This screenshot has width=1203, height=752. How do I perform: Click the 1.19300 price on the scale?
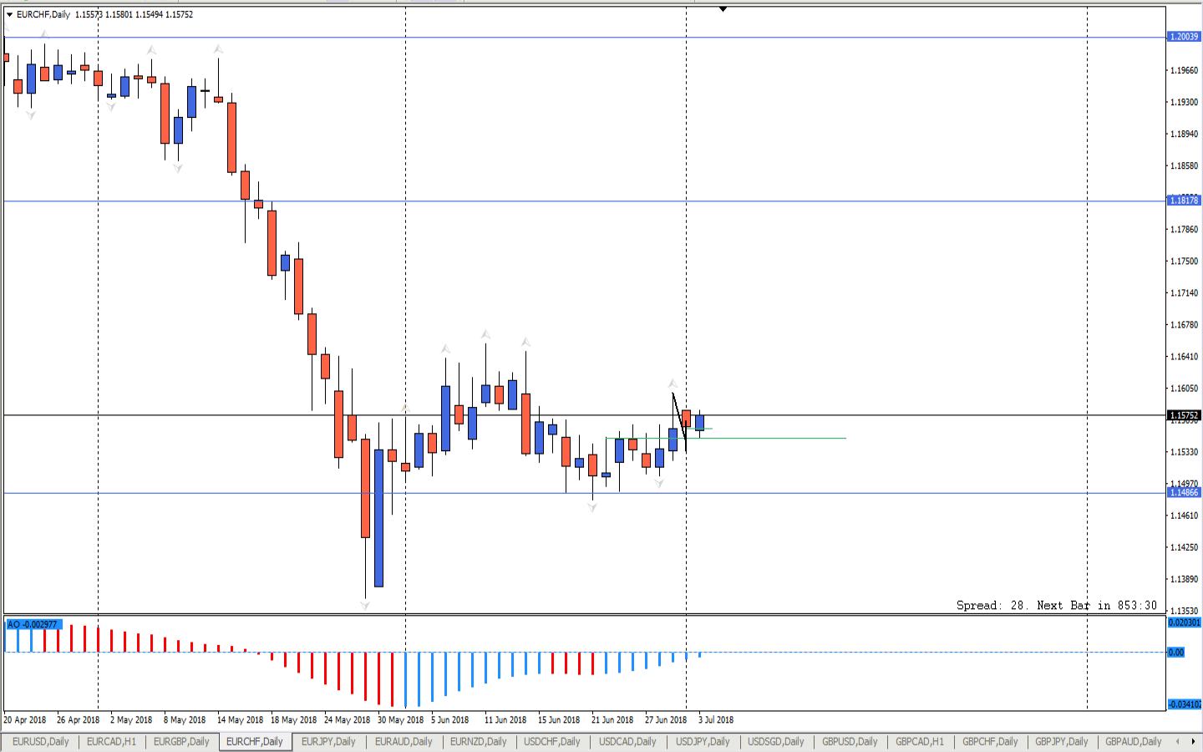click(x=1185, y=102)
